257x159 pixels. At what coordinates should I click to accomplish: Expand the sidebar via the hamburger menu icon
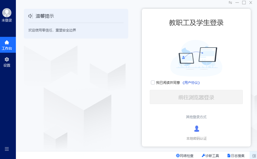tap(7, 149)
